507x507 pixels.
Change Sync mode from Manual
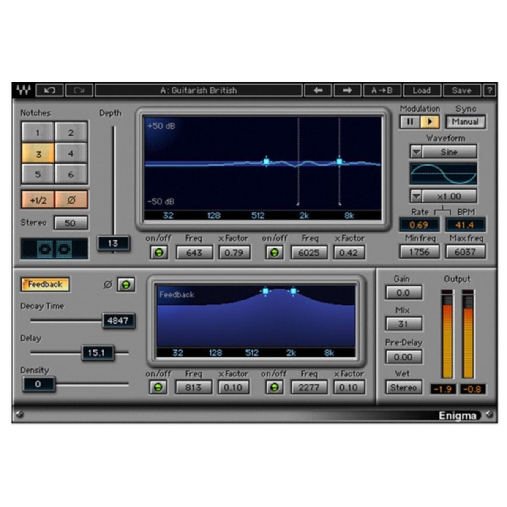coord(465,122)
